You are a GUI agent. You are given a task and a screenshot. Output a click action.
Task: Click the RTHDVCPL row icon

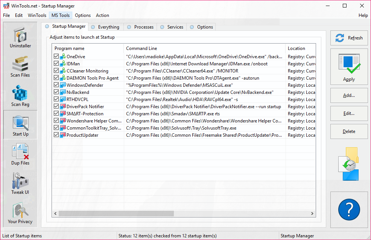[x=63, y=99]
